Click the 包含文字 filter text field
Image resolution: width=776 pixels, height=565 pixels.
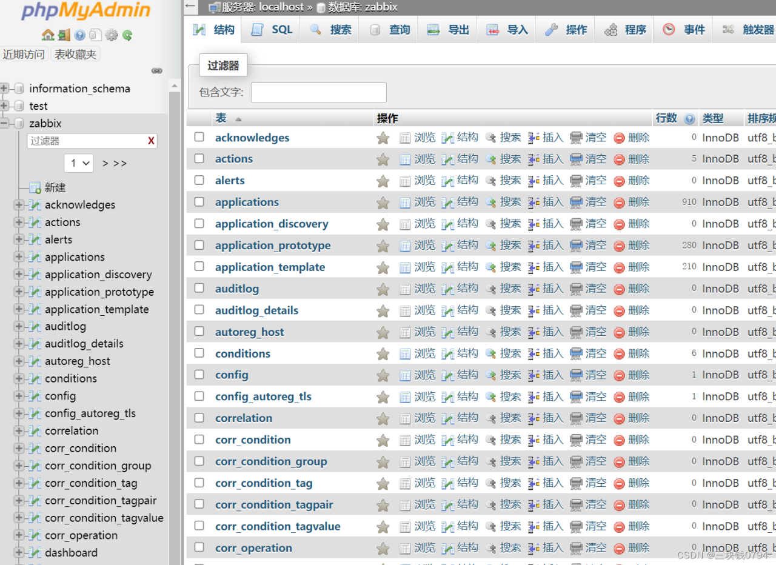318,92
